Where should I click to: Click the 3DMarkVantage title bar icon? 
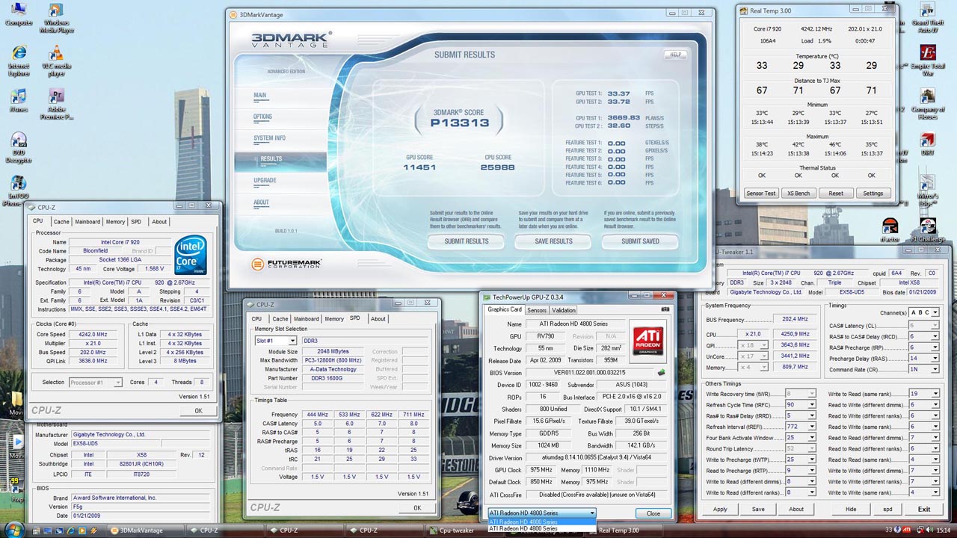[x=234, y=13]
